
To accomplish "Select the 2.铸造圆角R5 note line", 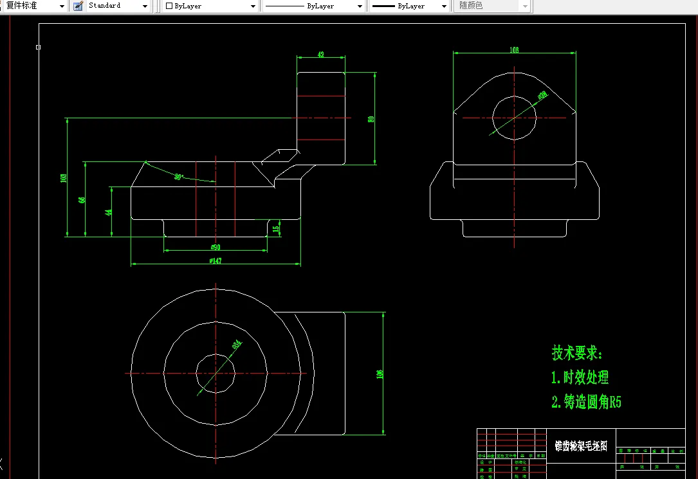I will 586,402.
